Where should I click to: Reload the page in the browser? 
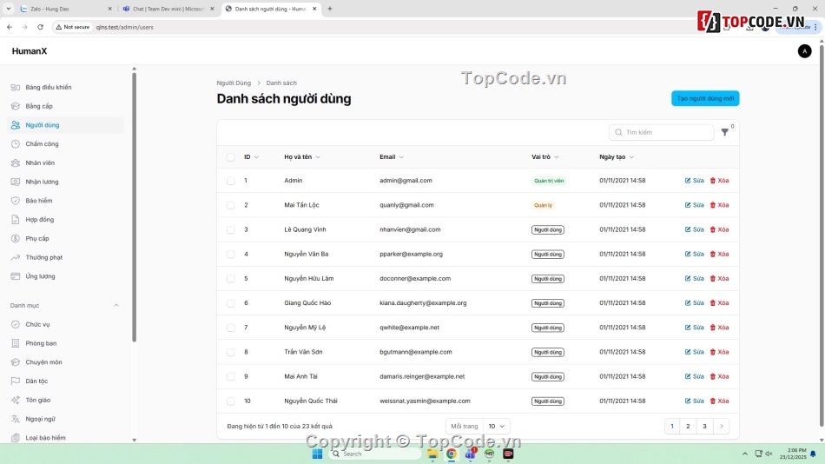[x=40, y=27]
